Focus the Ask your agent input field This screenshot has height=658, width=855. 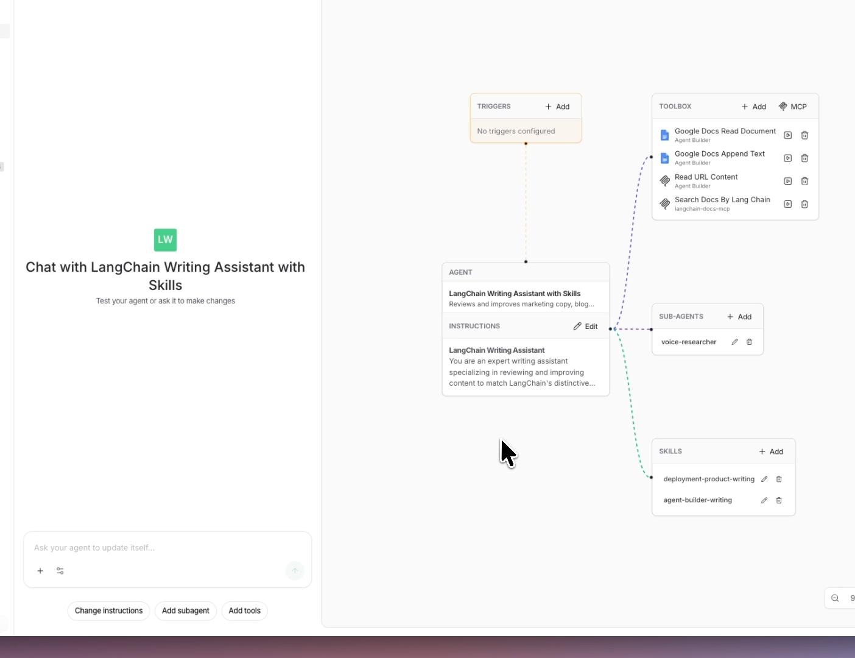pos(167,548)
